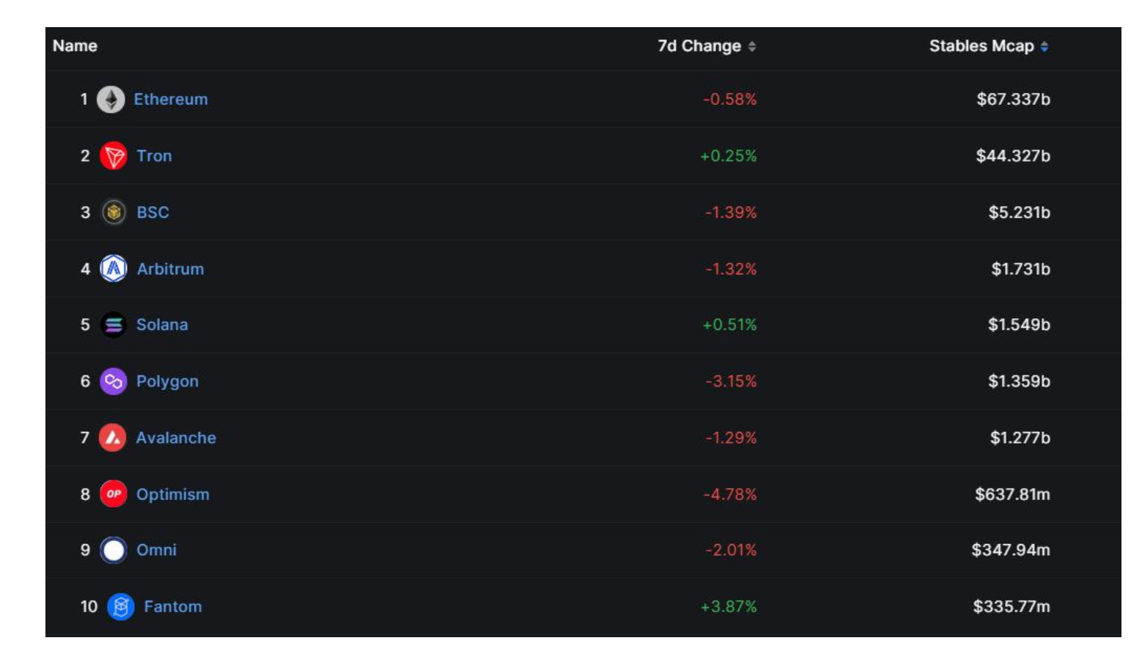Sort table by Stables Mcap arrows
The image size is (1142, 657).
point(1045,47)
